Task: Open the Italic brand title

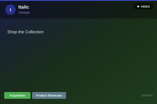Action: pos(24,7)
